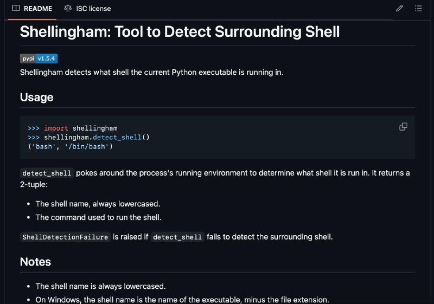Open the pypi v1.5.4 badge

[x=39, y=59]
